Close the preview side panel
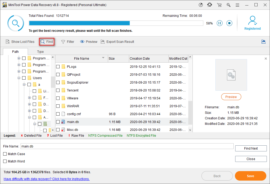This screenshot has height=184, width=270. point(266,59)
